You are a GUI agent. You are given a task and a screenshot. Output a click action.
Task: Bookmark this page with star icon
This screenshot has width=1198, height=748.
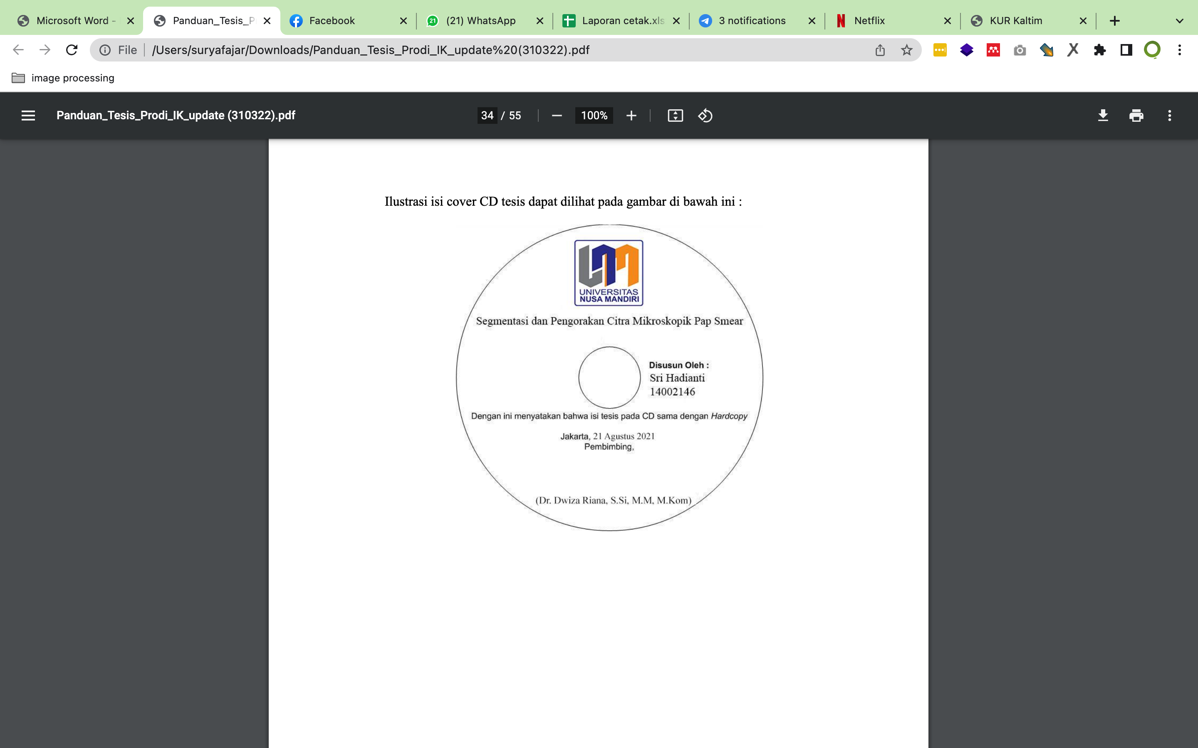(x=906, y=50)
